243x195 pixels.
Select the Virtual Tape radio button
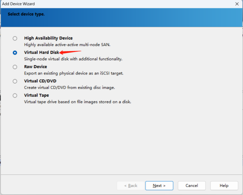coord(15,95)
